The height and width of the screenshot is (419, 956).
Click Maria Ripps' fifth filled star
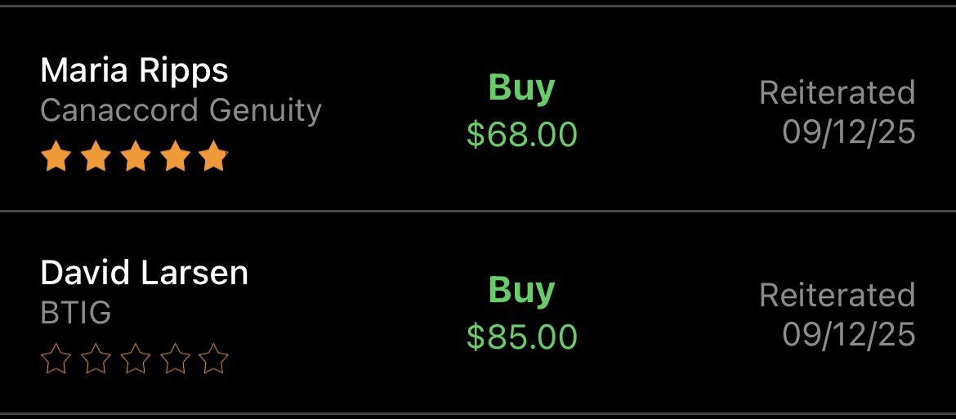[x=213, y=157]
